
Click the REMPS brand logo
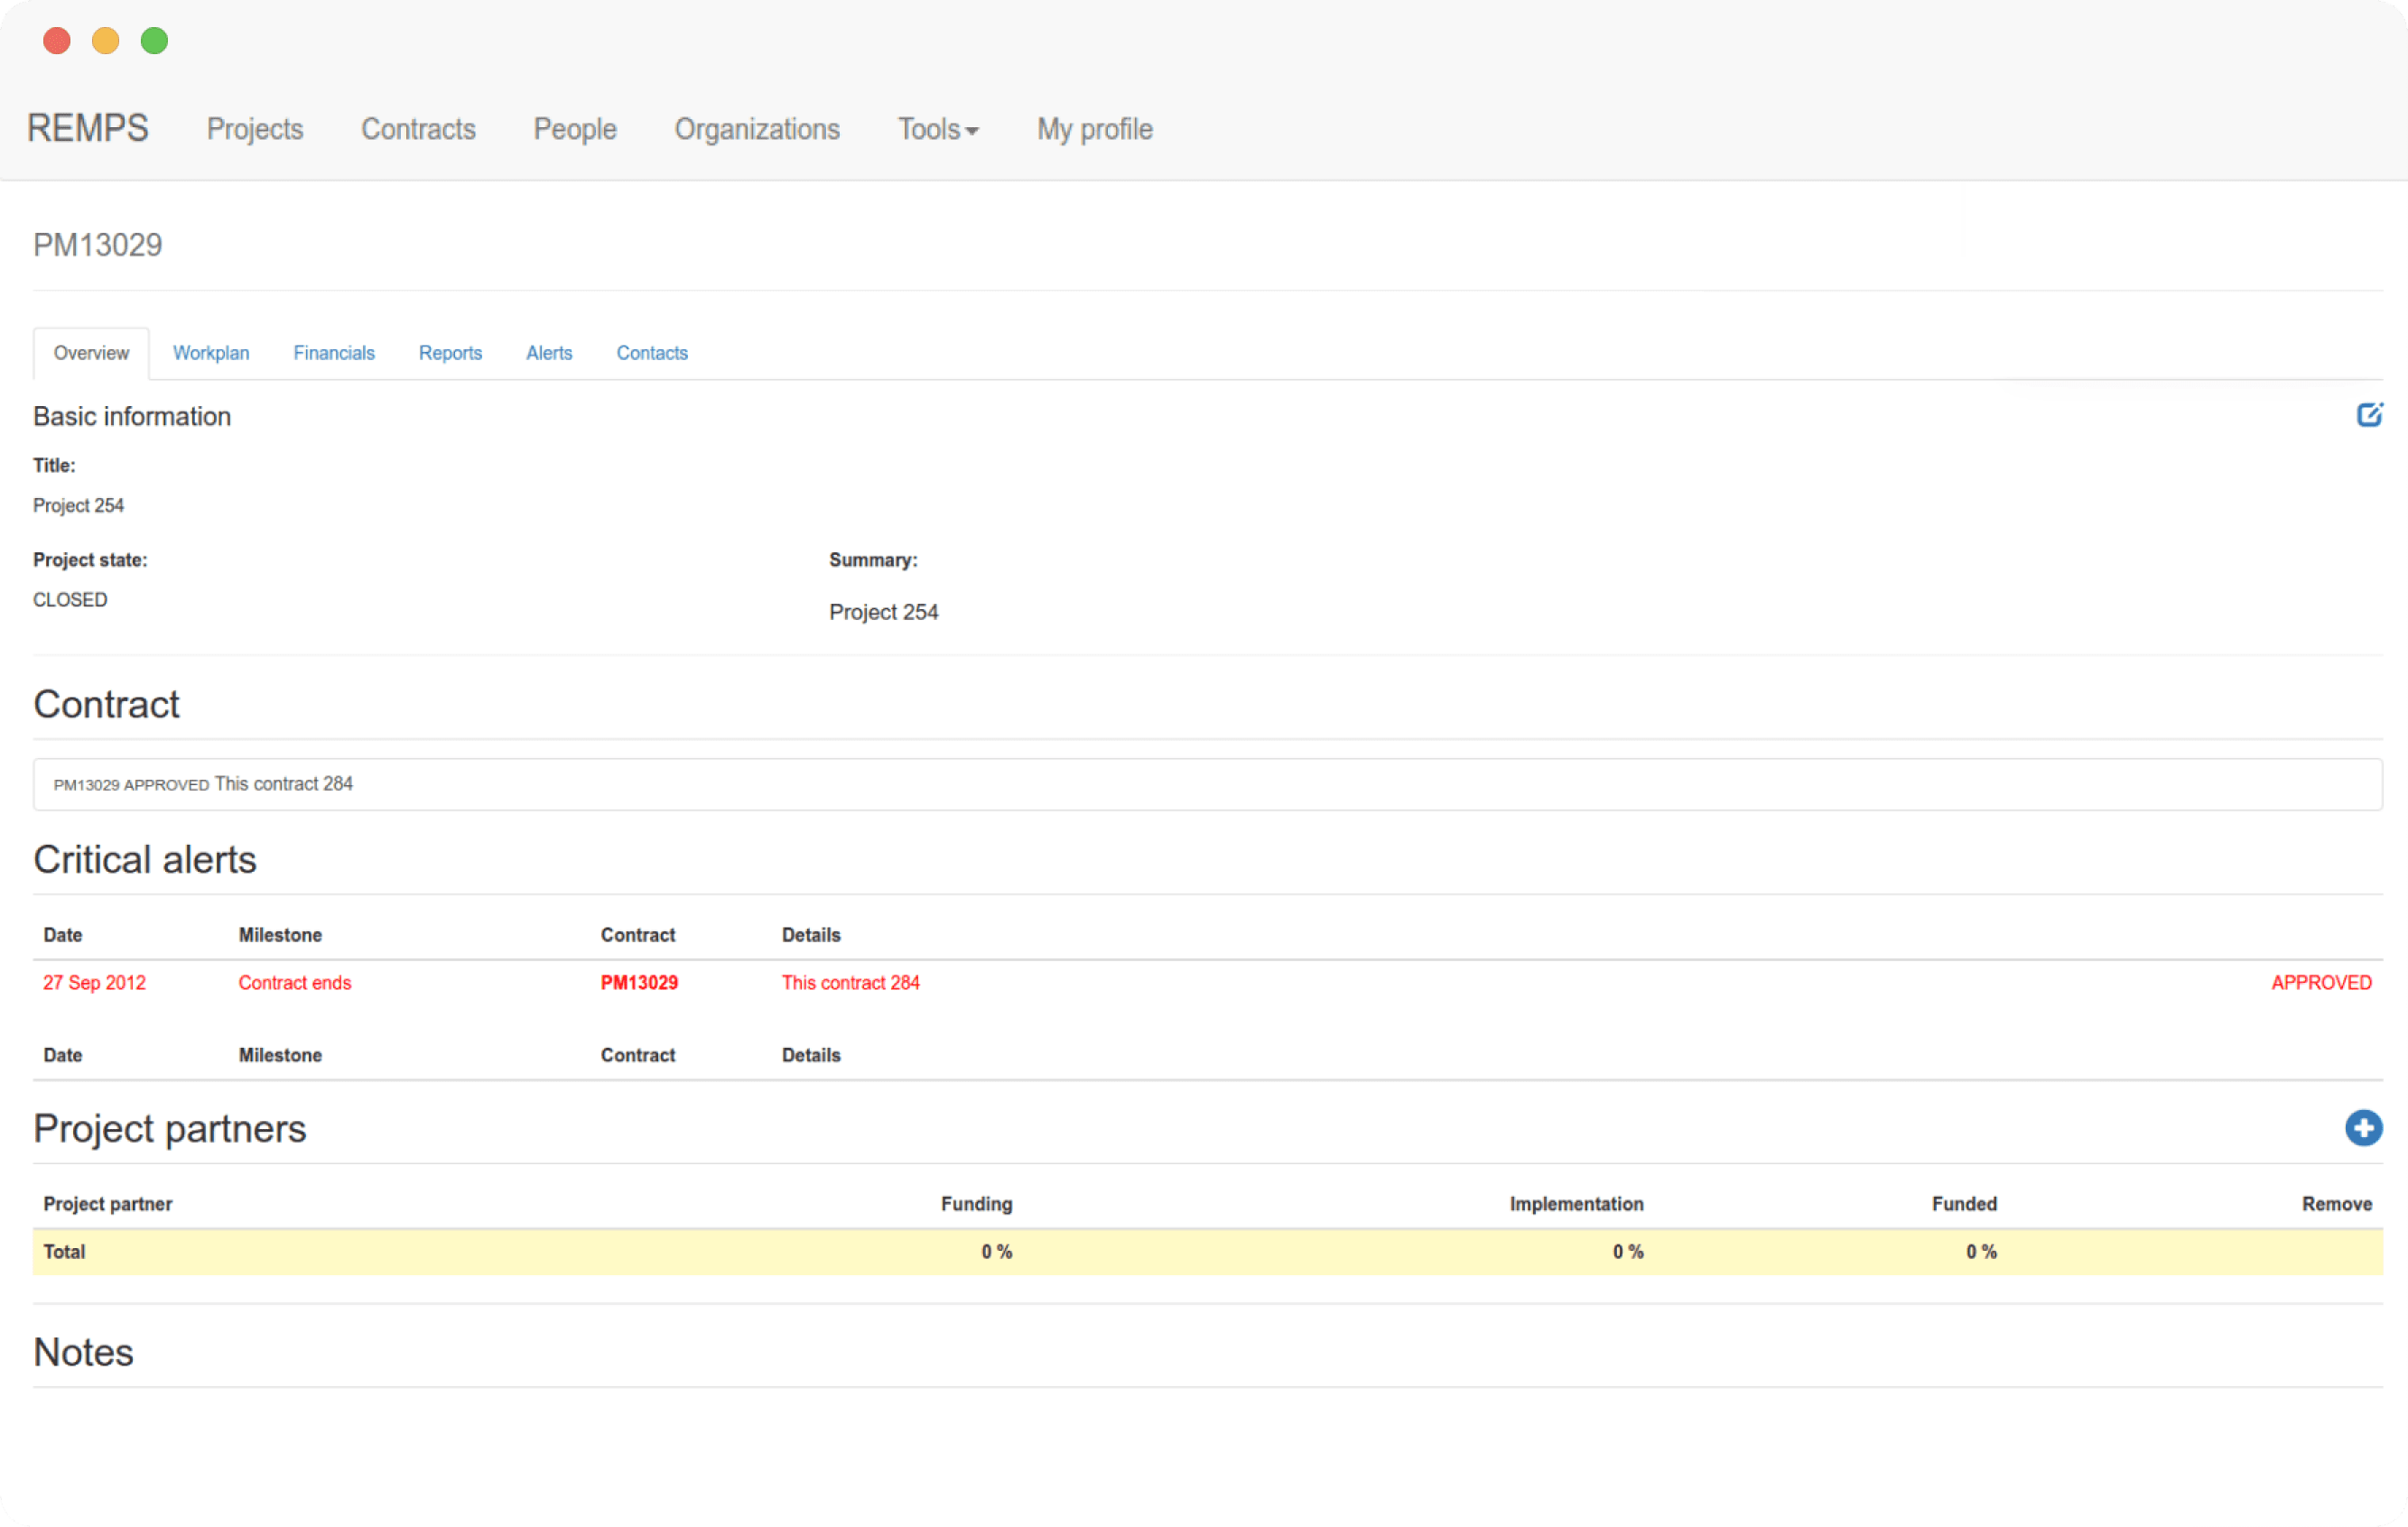pyautogui.click(x=88, y=129)
